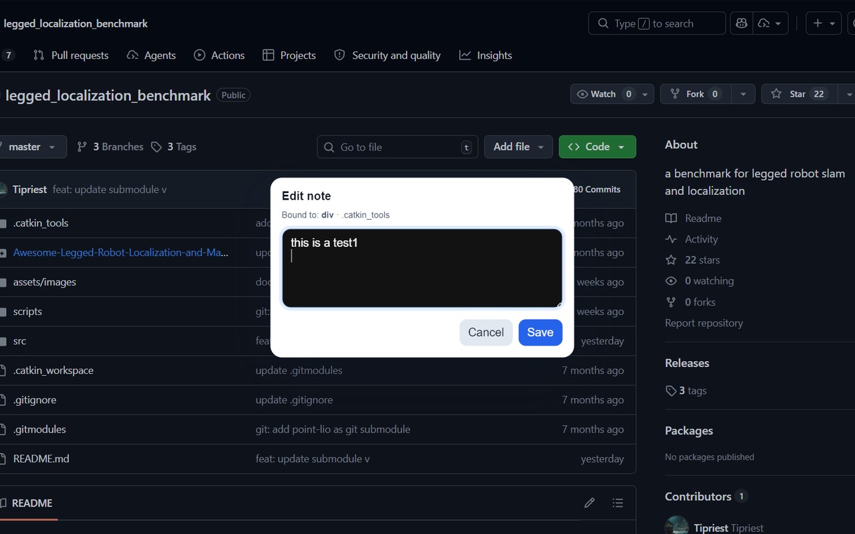Image resolution: width=855 pixels, height=534 pixels.
Task: Open the Awesome-Legged-Robot-Localization-and-Ma... submodule
Action: (121, 252)
